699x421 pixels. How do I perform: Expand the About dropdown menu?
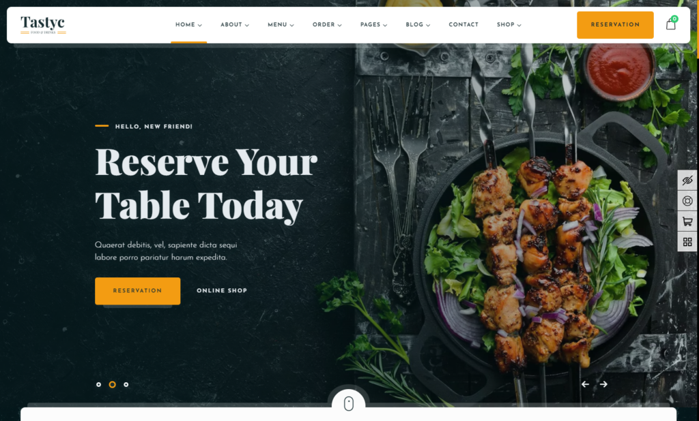235,25
